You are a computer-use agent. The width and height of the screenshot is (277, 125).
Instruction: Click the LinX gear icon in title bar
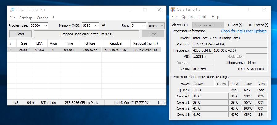pos(12,10)
